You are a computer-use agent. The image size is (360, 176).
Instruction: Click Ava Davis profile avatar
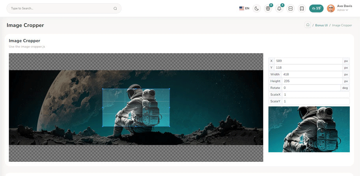click(x=331, y=8)
